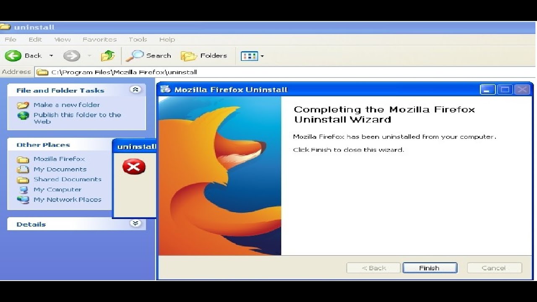The width and height of the screenshot is (537, 302).
Task: Click the My Network Places icon
Action: pos(23,200)
